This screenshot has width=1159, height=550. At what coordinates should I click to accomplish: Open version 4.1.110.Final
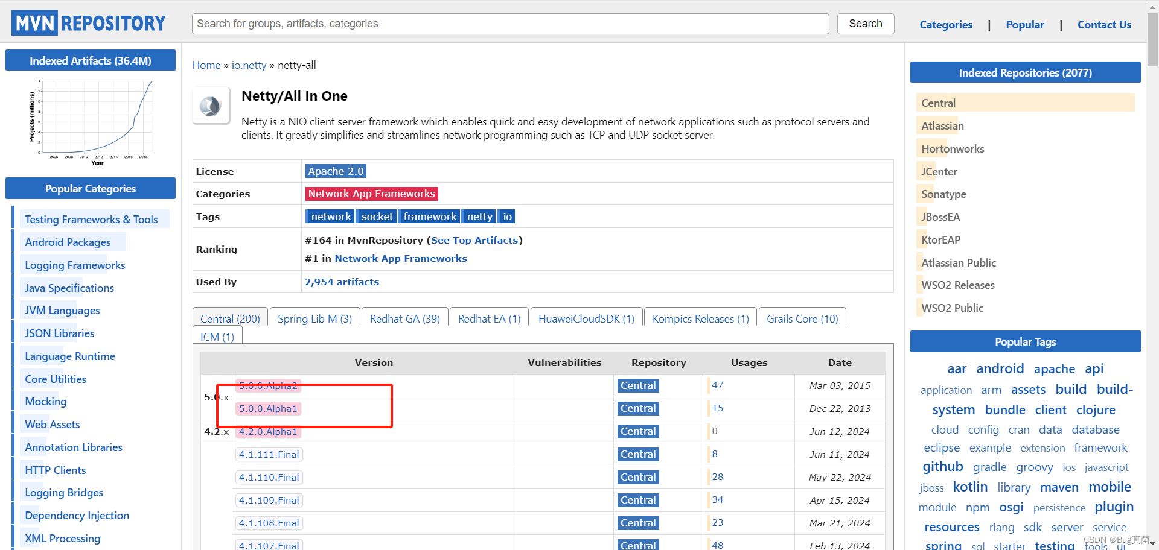(x=269, y=477)
